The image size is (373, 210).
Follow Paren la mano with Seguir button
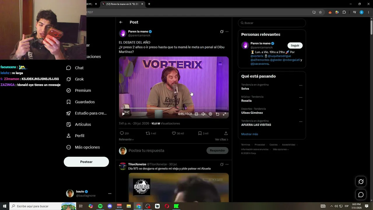295,45
